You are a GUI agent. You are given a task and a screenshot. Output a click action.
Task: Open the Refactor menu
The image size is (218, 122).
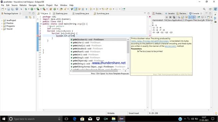(x=23, y=5)
